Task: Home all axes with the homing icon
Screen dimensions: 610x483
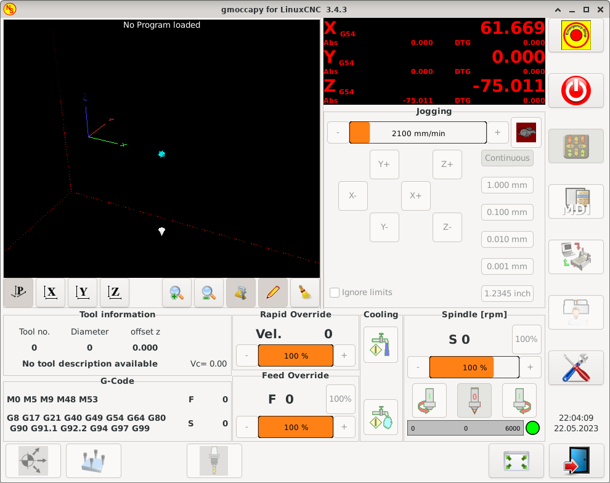Action: [32, 460]
